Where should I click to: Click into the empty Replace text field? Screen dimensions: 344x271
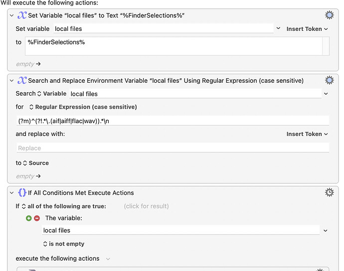click(x=172, y=148)
